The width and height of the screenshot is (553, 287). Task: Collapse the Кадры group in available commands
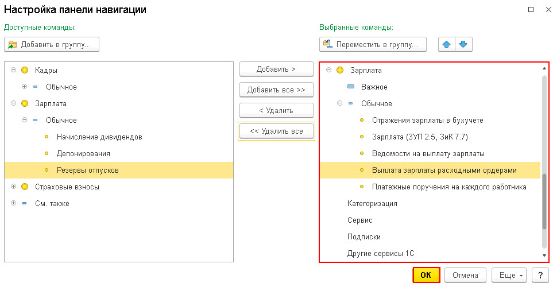pos(13,70)
